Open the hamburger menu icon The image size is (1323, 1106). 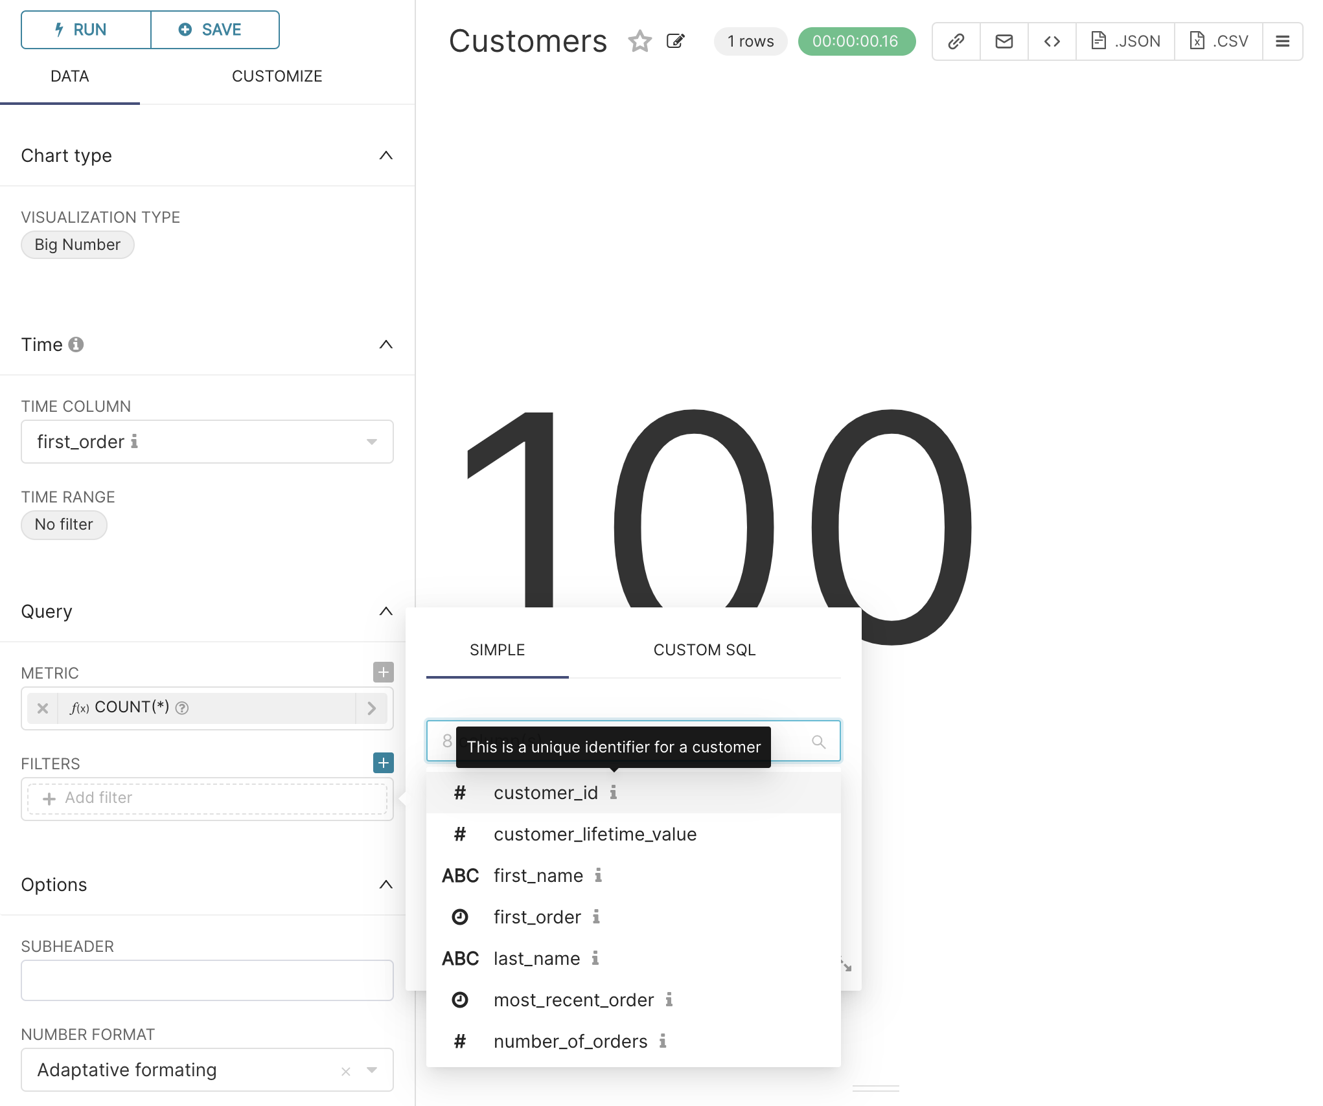(1282, 41)
